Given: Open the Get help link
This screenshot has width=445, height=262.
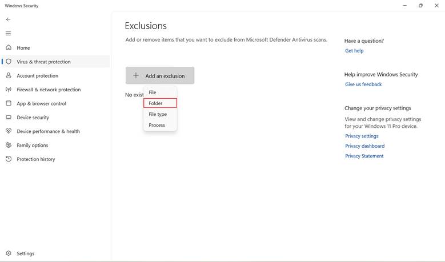Looking at the screenshot, I should (354, 51).
